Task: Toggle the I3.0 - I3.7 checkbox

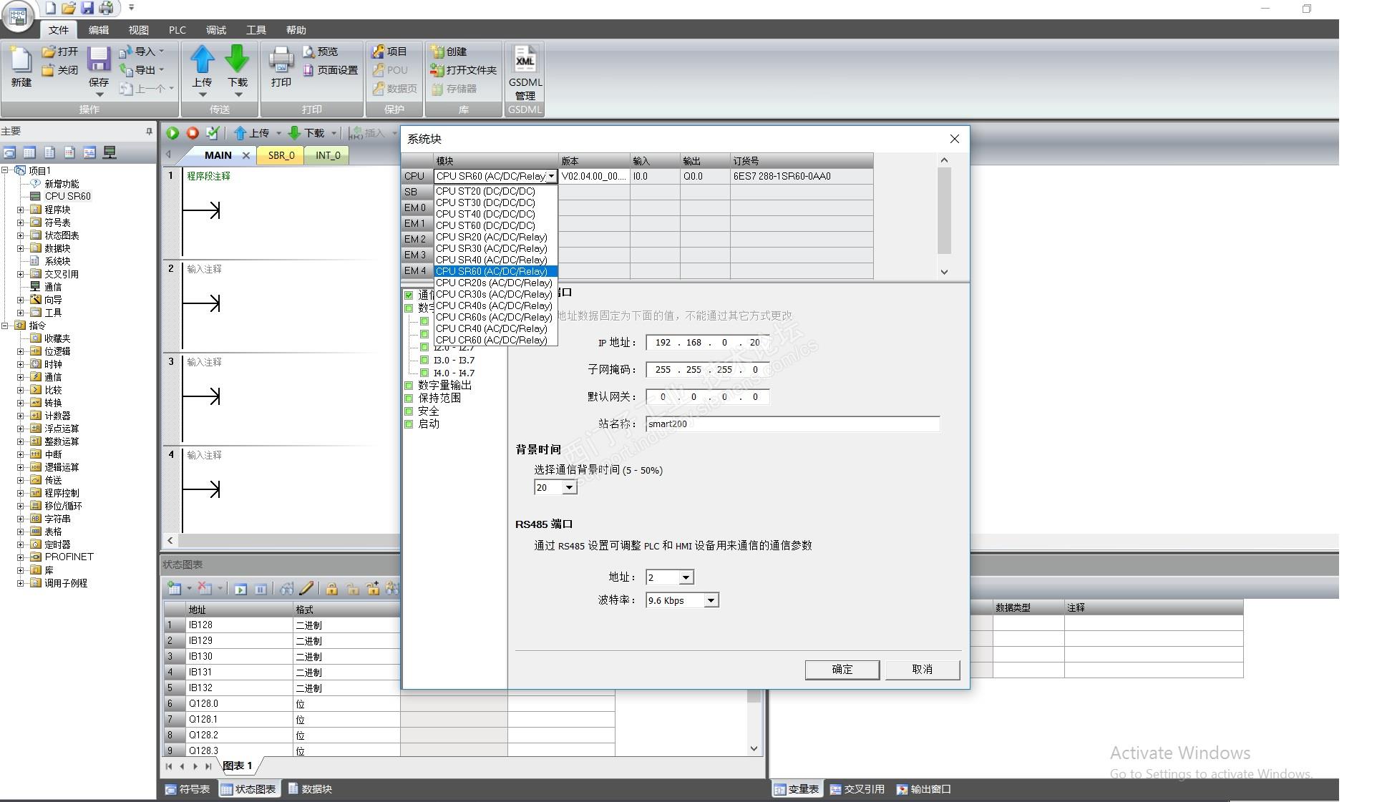Action: (x=424, y=361)
